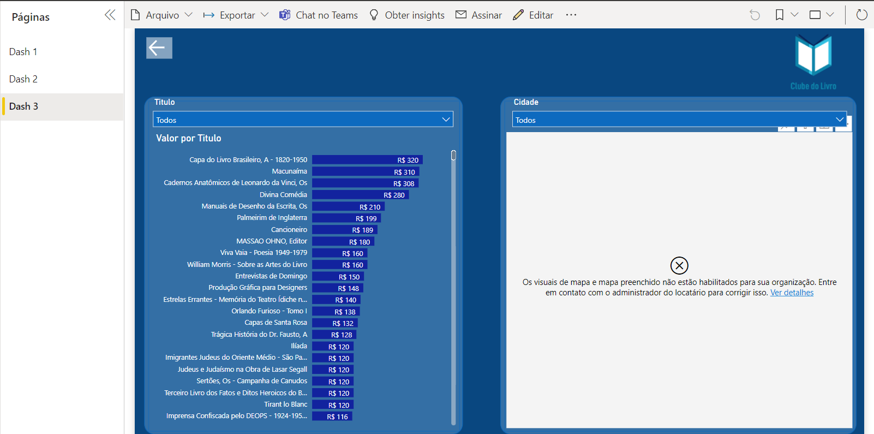Select the Ilíada R$ 120 bar

pyautogui.click(x=333, y=347)
